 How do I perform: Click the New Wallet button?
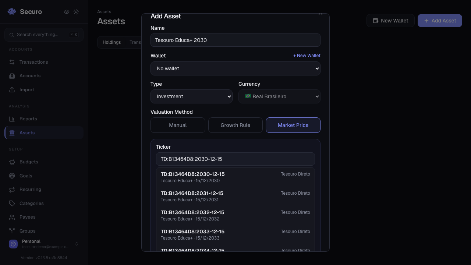pyautogui.click(x=390, y=21)
